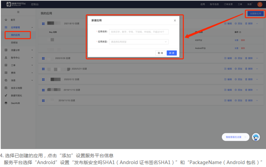Click the AMap open platform logo

pos(16,4)
